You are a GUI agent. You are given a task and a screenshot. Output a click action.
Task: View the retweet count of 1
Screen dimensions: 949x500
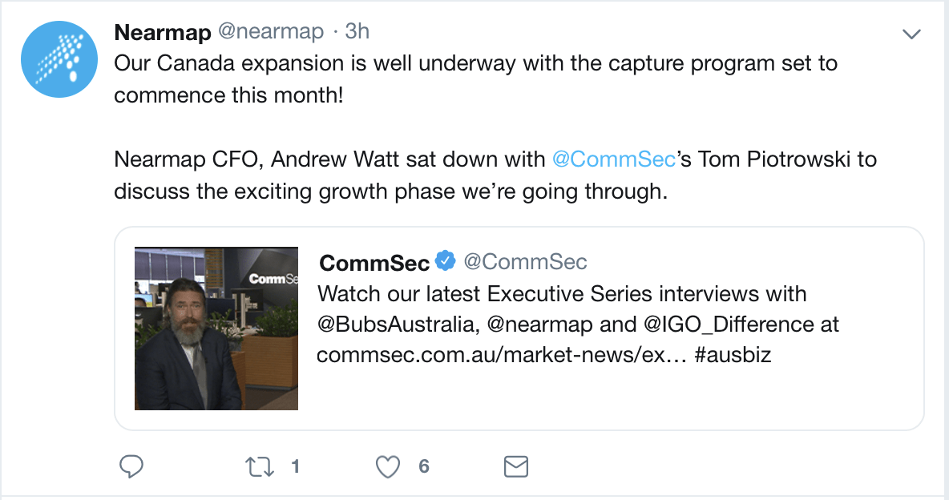pos(295,466)
